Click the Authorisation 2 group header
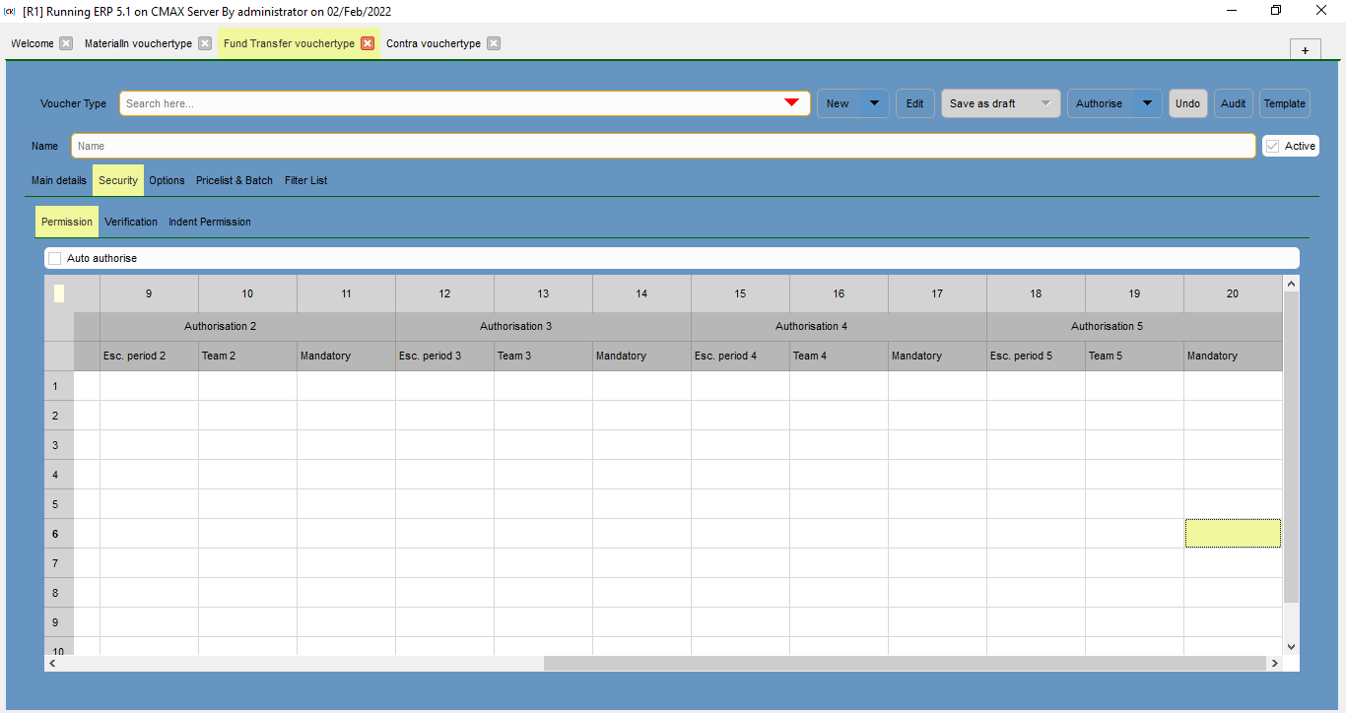This screenshot has height=713, width=1346. [247, 326]
